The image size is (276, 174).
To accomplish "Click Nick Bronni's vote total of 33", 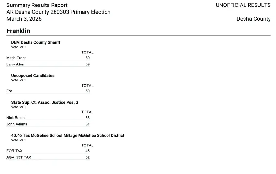I will (x=87, y=118).
